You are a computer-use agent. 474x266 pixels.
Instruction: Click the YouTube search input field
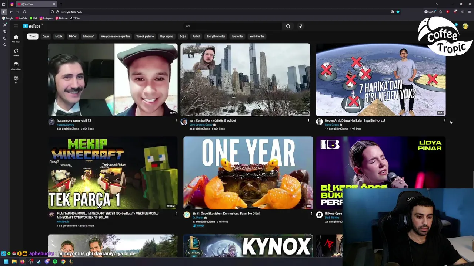pos(233,26)
